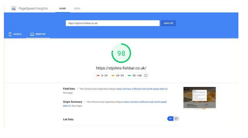Click the mobile phone icon

point(10,34)
